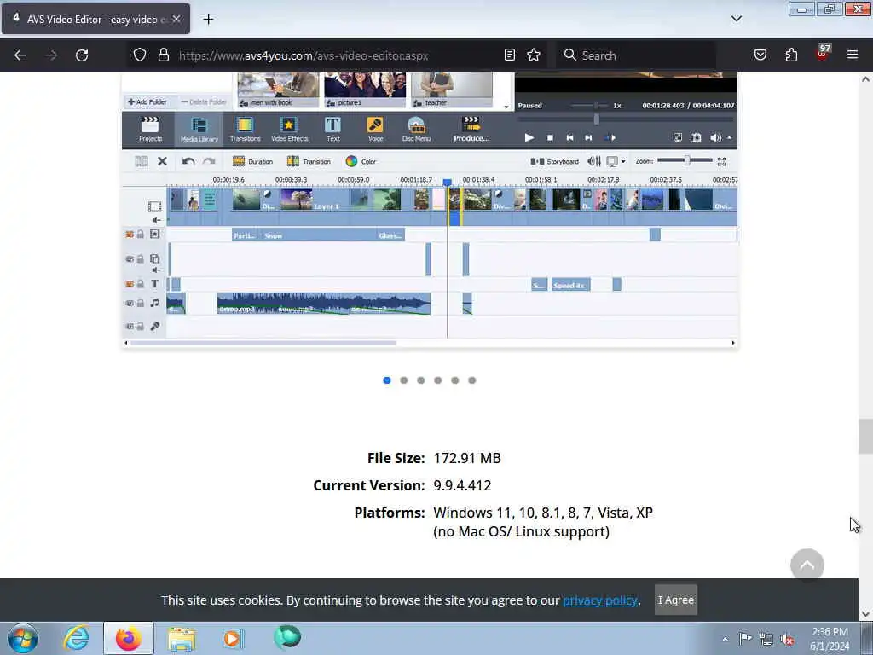Undo the last timeline action
The height and width of the screenshot is (655, 873).
188,161
